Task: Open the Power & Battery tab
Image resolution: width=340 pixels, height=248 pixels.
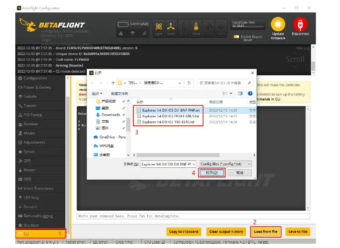Action: pyautogui.click(x=40, y=87)
